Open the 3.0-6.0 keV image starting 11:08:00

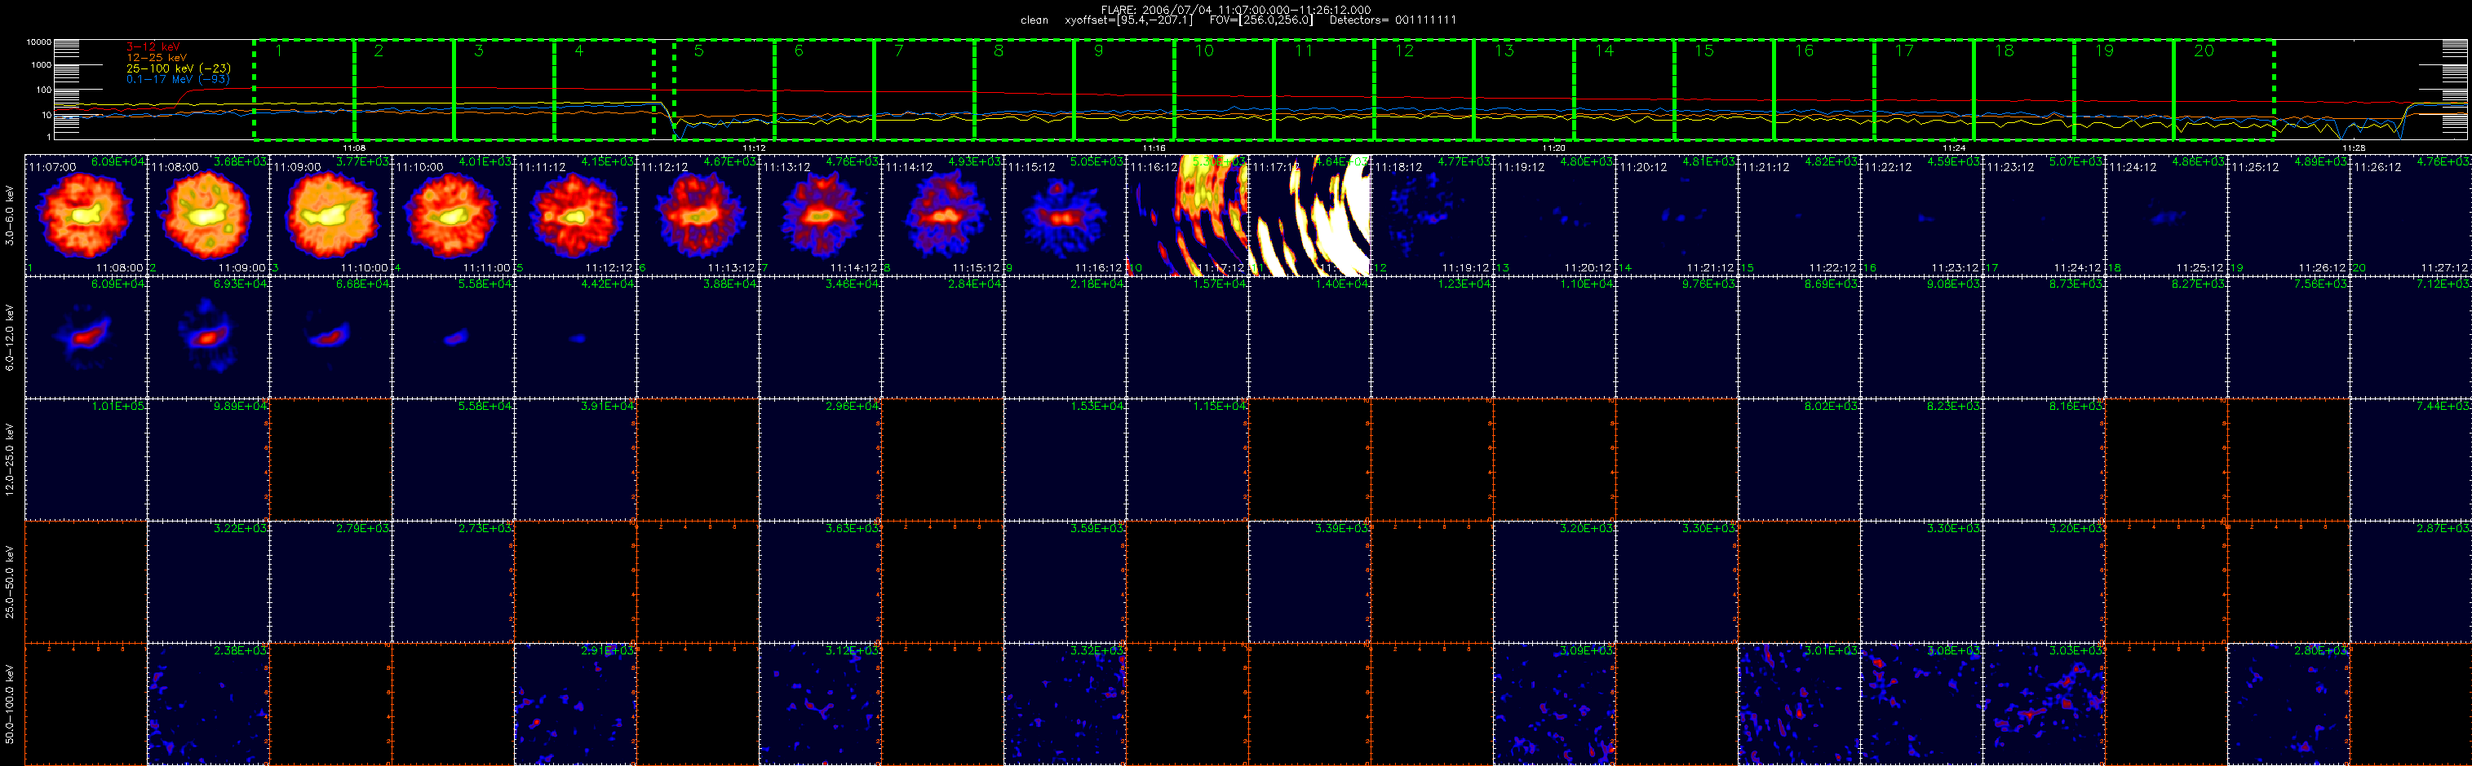208,216
